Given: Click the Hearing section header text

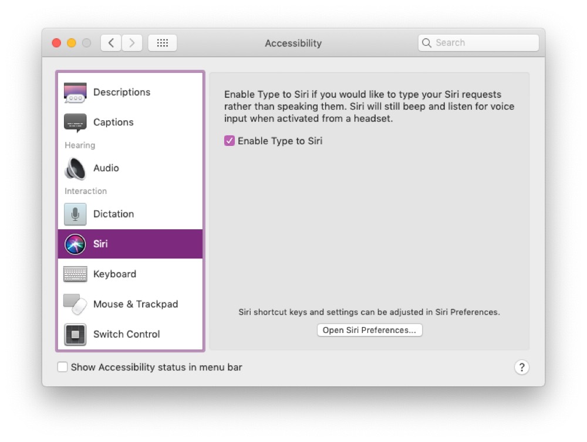Looking at the screenshot, I should (x=80, y=145).
